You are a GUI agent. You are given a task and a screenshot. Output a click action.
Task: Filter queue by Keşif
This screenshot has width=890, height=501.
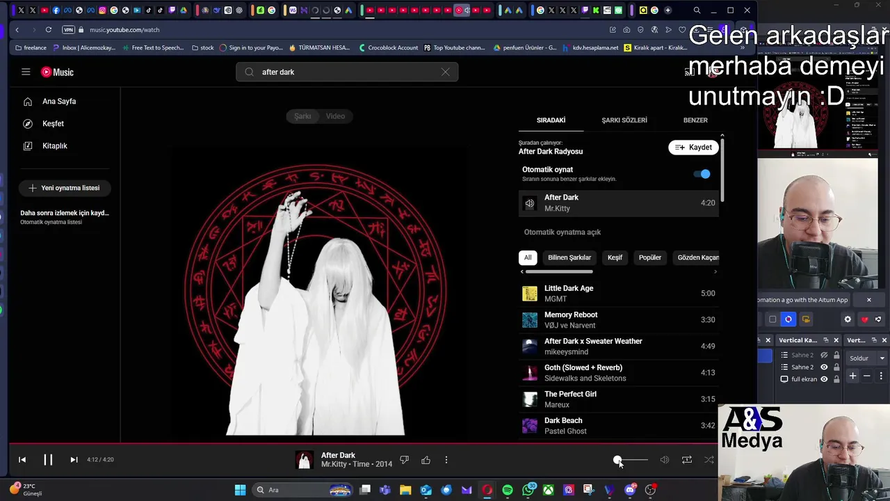615,257
